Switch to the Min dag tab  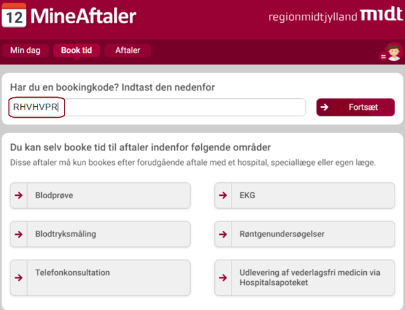point(25,50)
